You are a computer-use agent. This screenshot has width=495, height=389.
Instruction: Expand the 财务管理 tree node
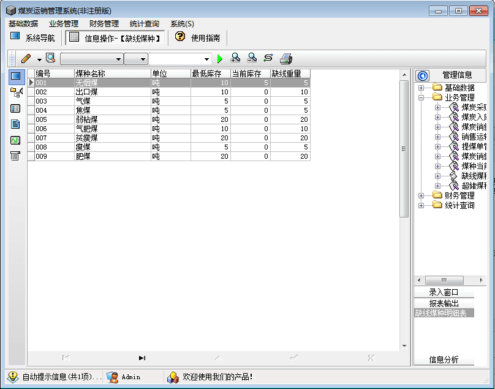click(x=421, y=195)
